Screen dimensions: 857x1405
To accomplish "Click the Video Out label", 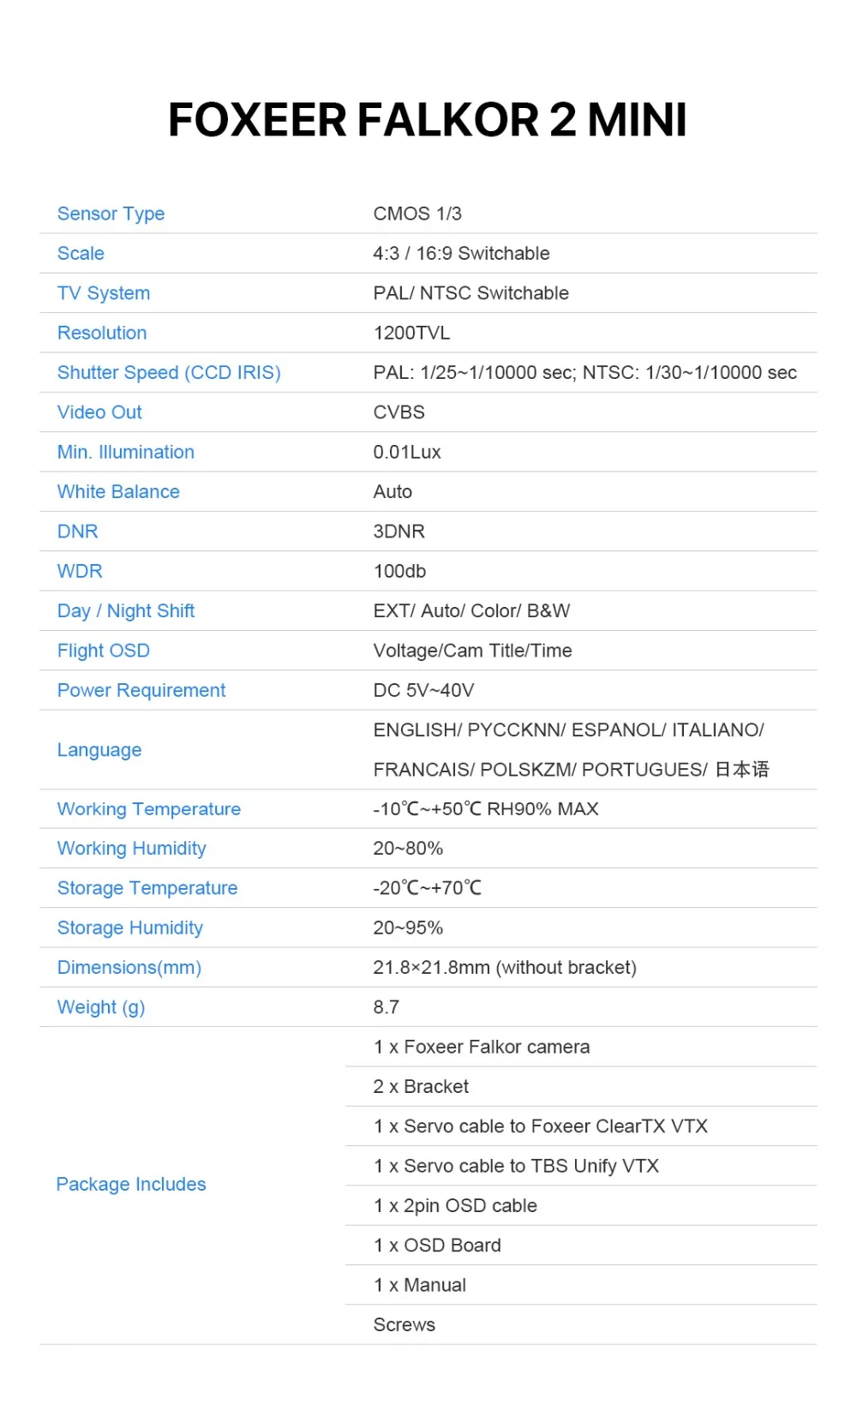I will pos(99,412).
